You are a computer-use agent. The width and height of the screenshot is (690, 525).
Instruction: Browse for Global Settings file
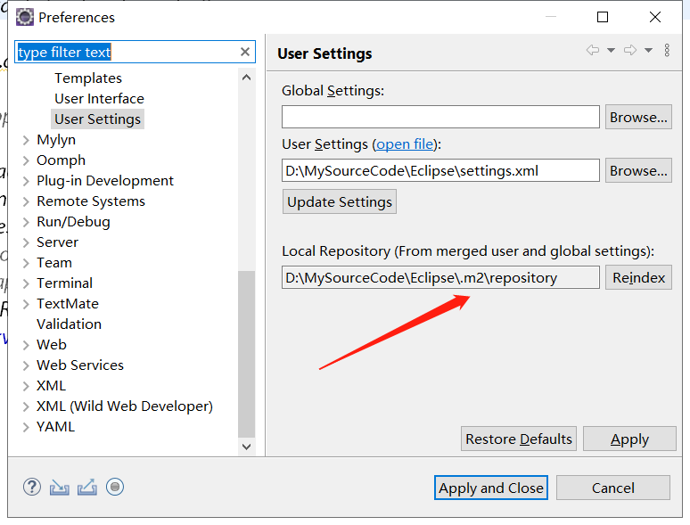[x=638, y=117]
